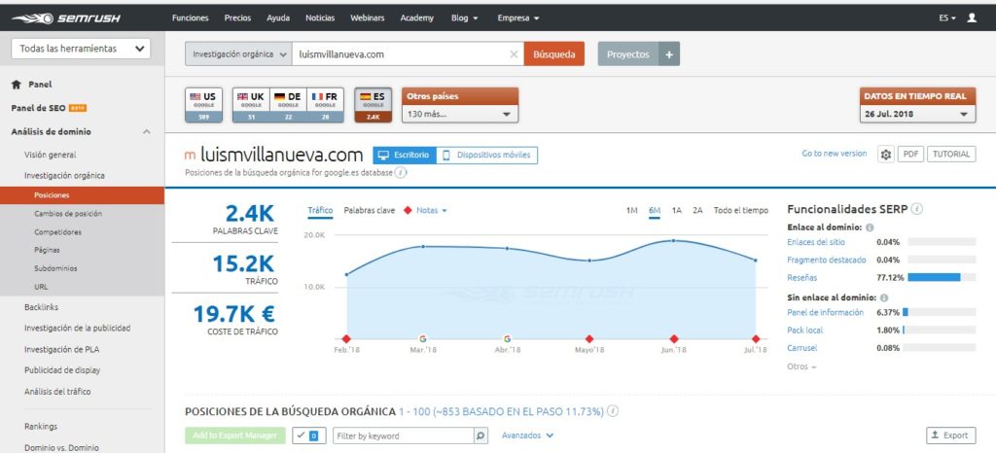
Task: Switch chart to Palabras clave tab
Action: pyautogui.click(x=370, y=210)
